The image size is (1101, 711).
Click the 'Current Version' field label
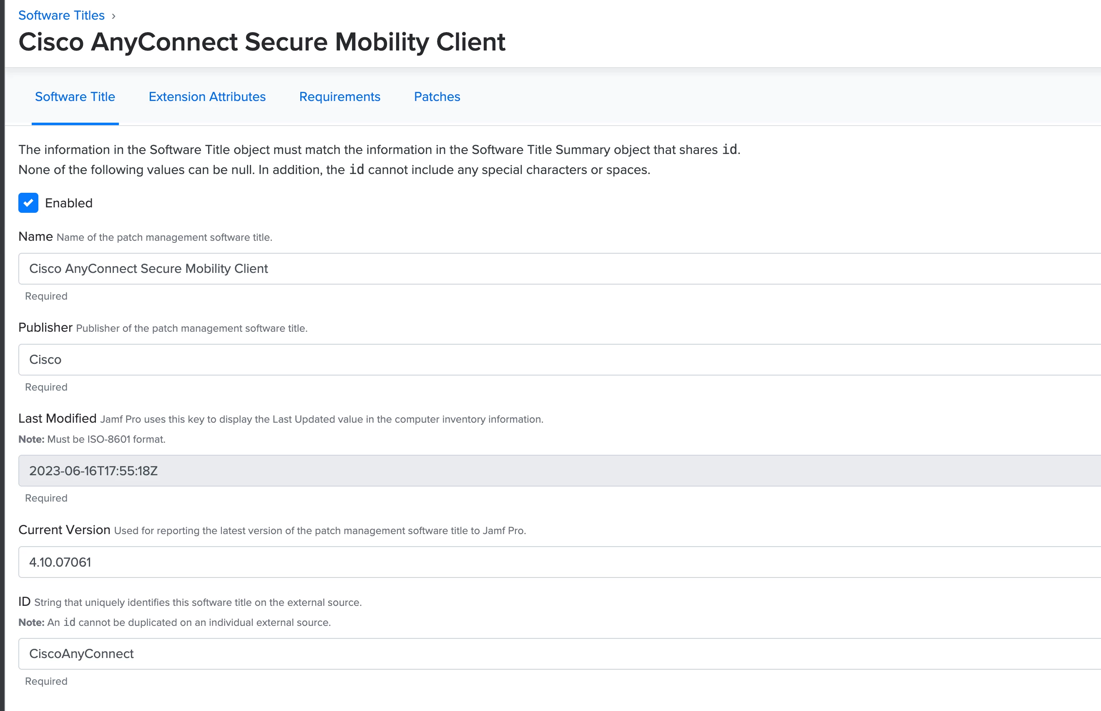[x=64, y=530]
